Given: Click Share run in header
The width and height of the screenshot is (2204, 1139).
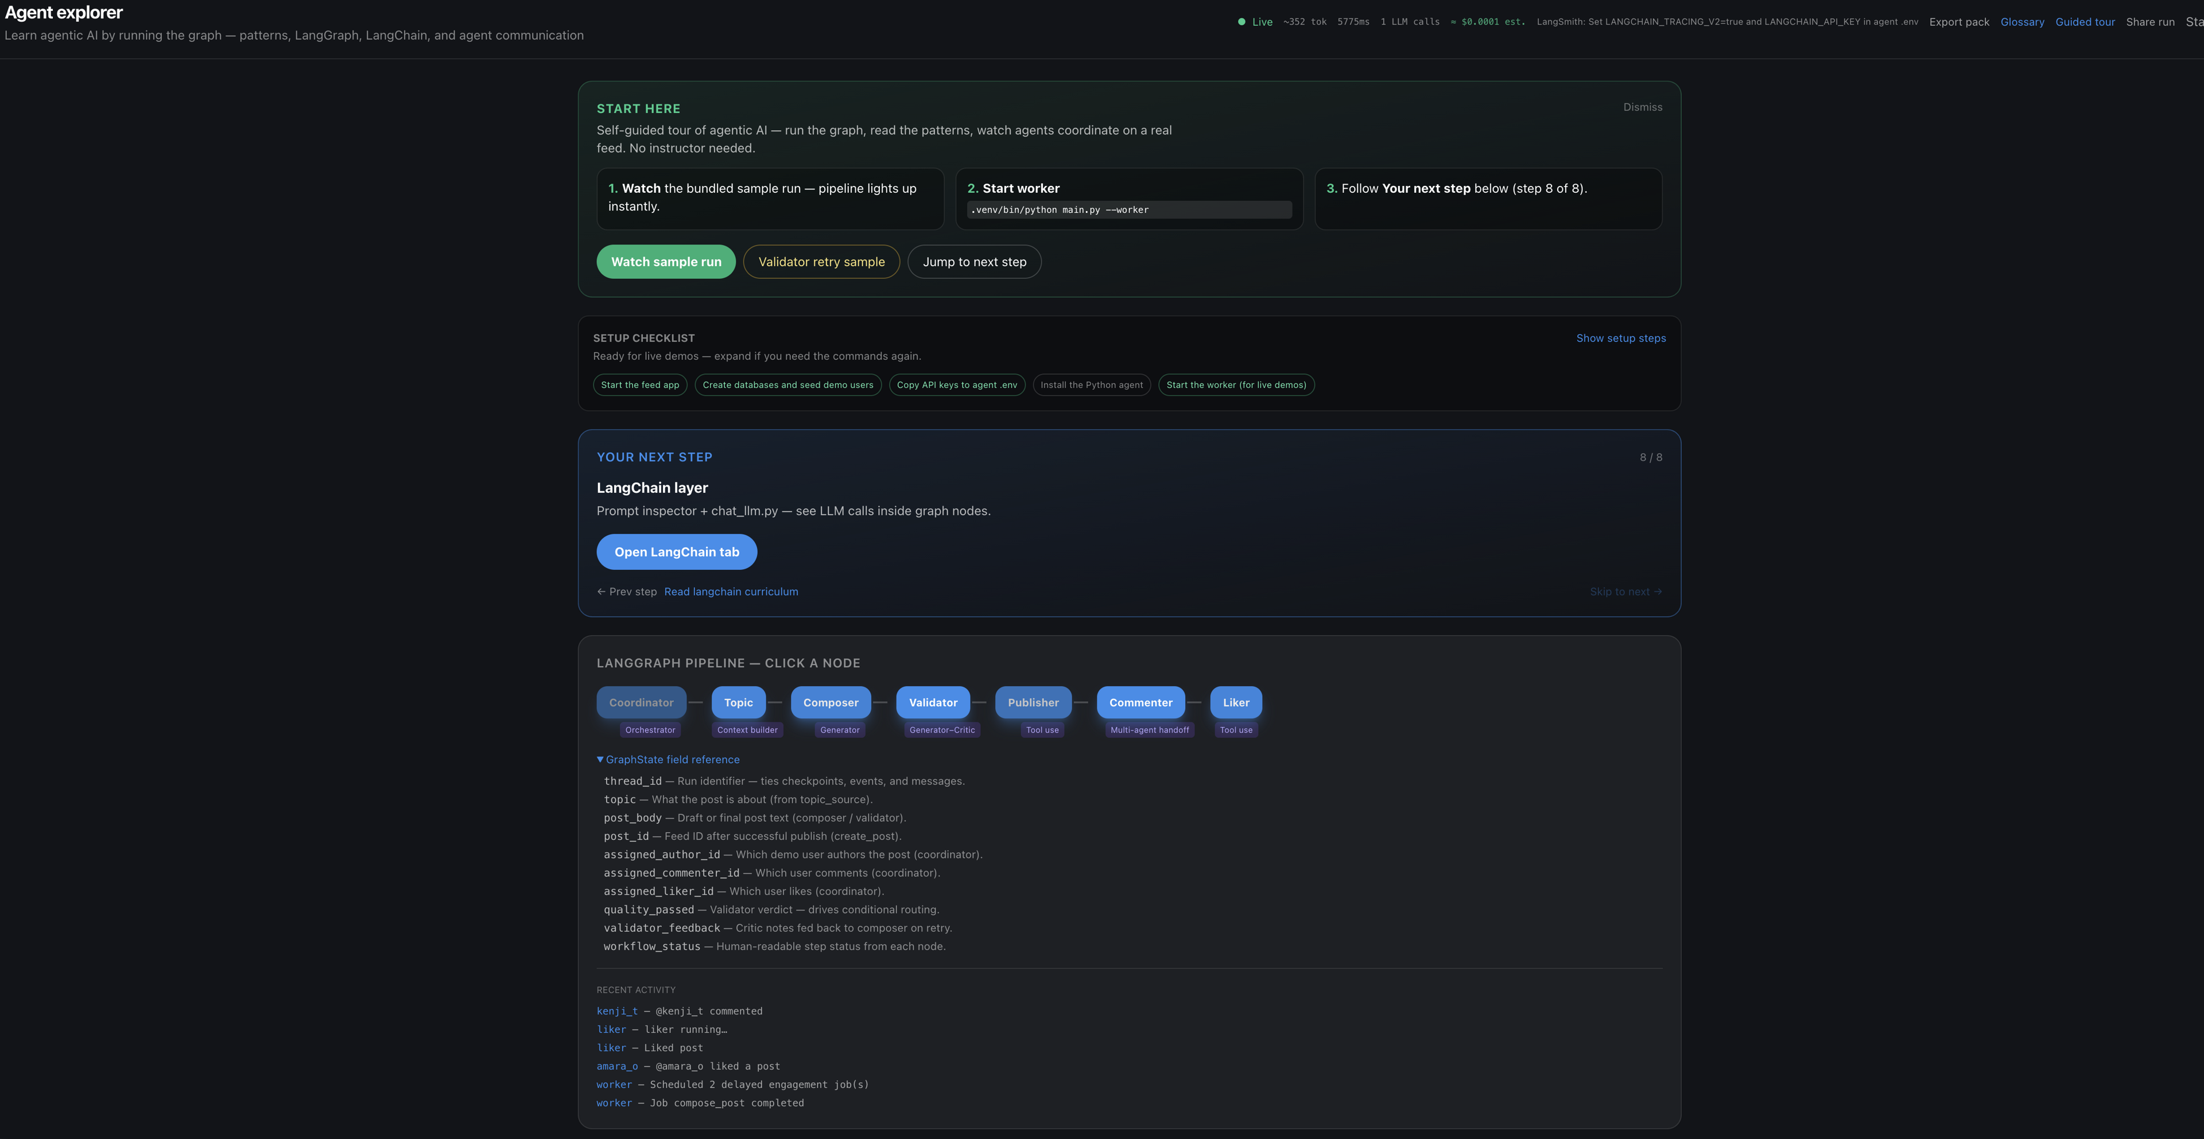Looking at the screenshot, I should pyautogui.click(x=2149, y=22).
